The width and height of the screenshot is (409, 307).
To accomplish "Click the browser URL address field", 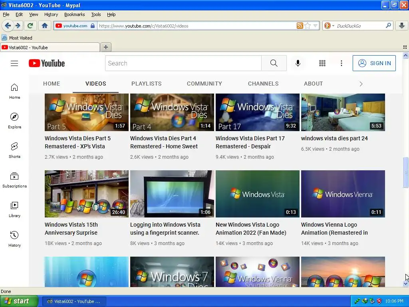I will coord(197,26).
